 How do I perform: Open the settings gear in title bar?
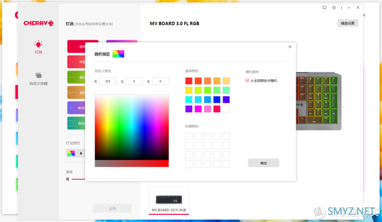click(334, 7)
